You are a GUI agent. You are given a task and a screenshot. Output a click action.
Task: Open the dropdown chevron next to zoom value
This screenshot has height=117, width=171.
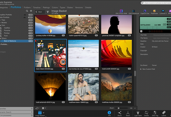tap(135, 108)
